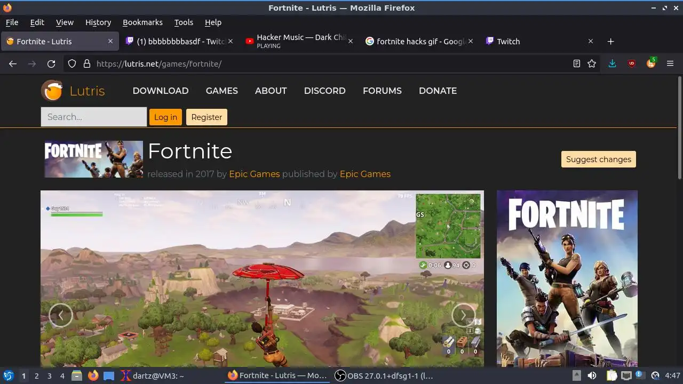Open the ABOUT nav link
The width and height of the screenshot is (683, 384).
[x=271, y=91]
